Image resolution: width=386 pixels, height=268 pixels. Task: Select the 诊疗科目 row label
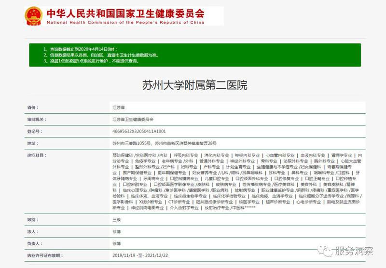(37, 155)
